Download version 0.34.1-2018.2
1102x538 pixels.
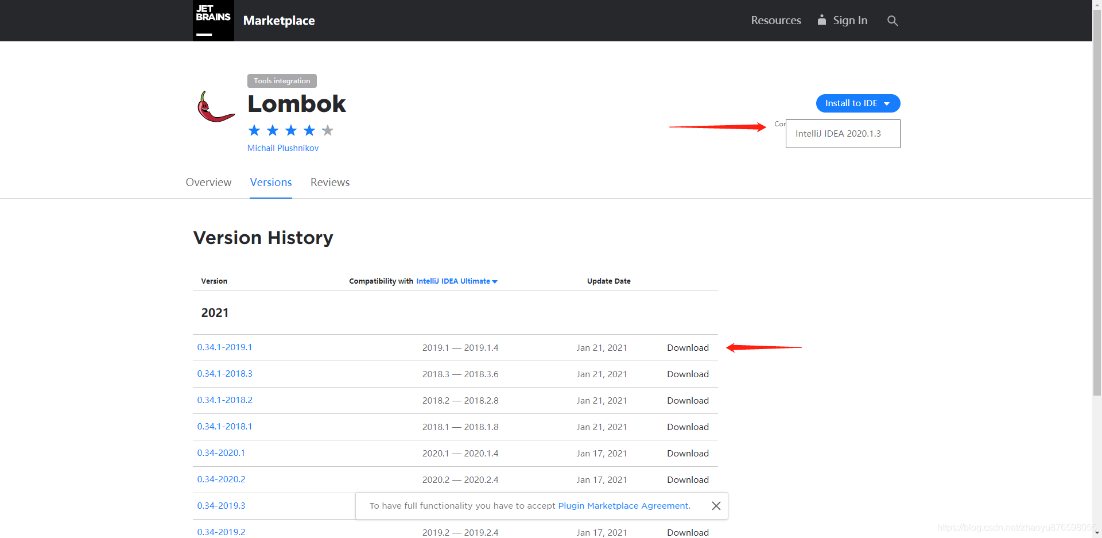688,401
